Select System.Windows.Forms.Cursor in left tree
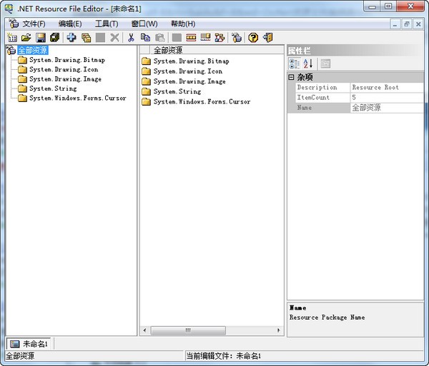The height and width of the screenshot is (366, 429). pos(78,98)
